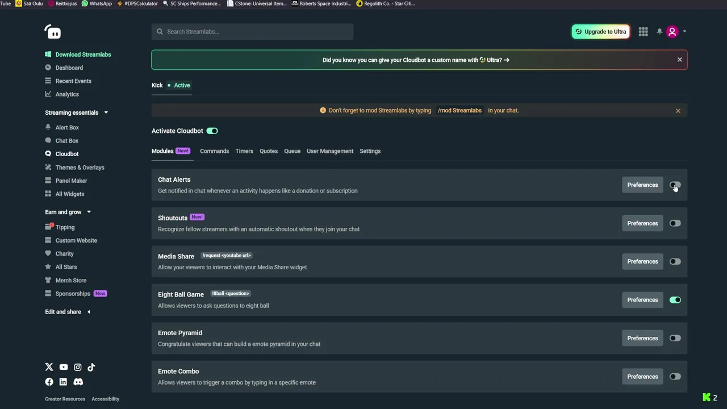
Task: Open Emote Pyramid Preferences
Action: pyautogui.click(x=642, y=338)
